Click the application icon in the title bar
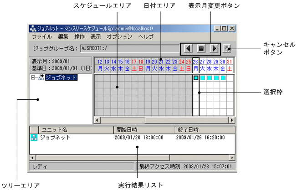This screenshot has width=297, height=191. pyautogui.click(x=33, y=29)
